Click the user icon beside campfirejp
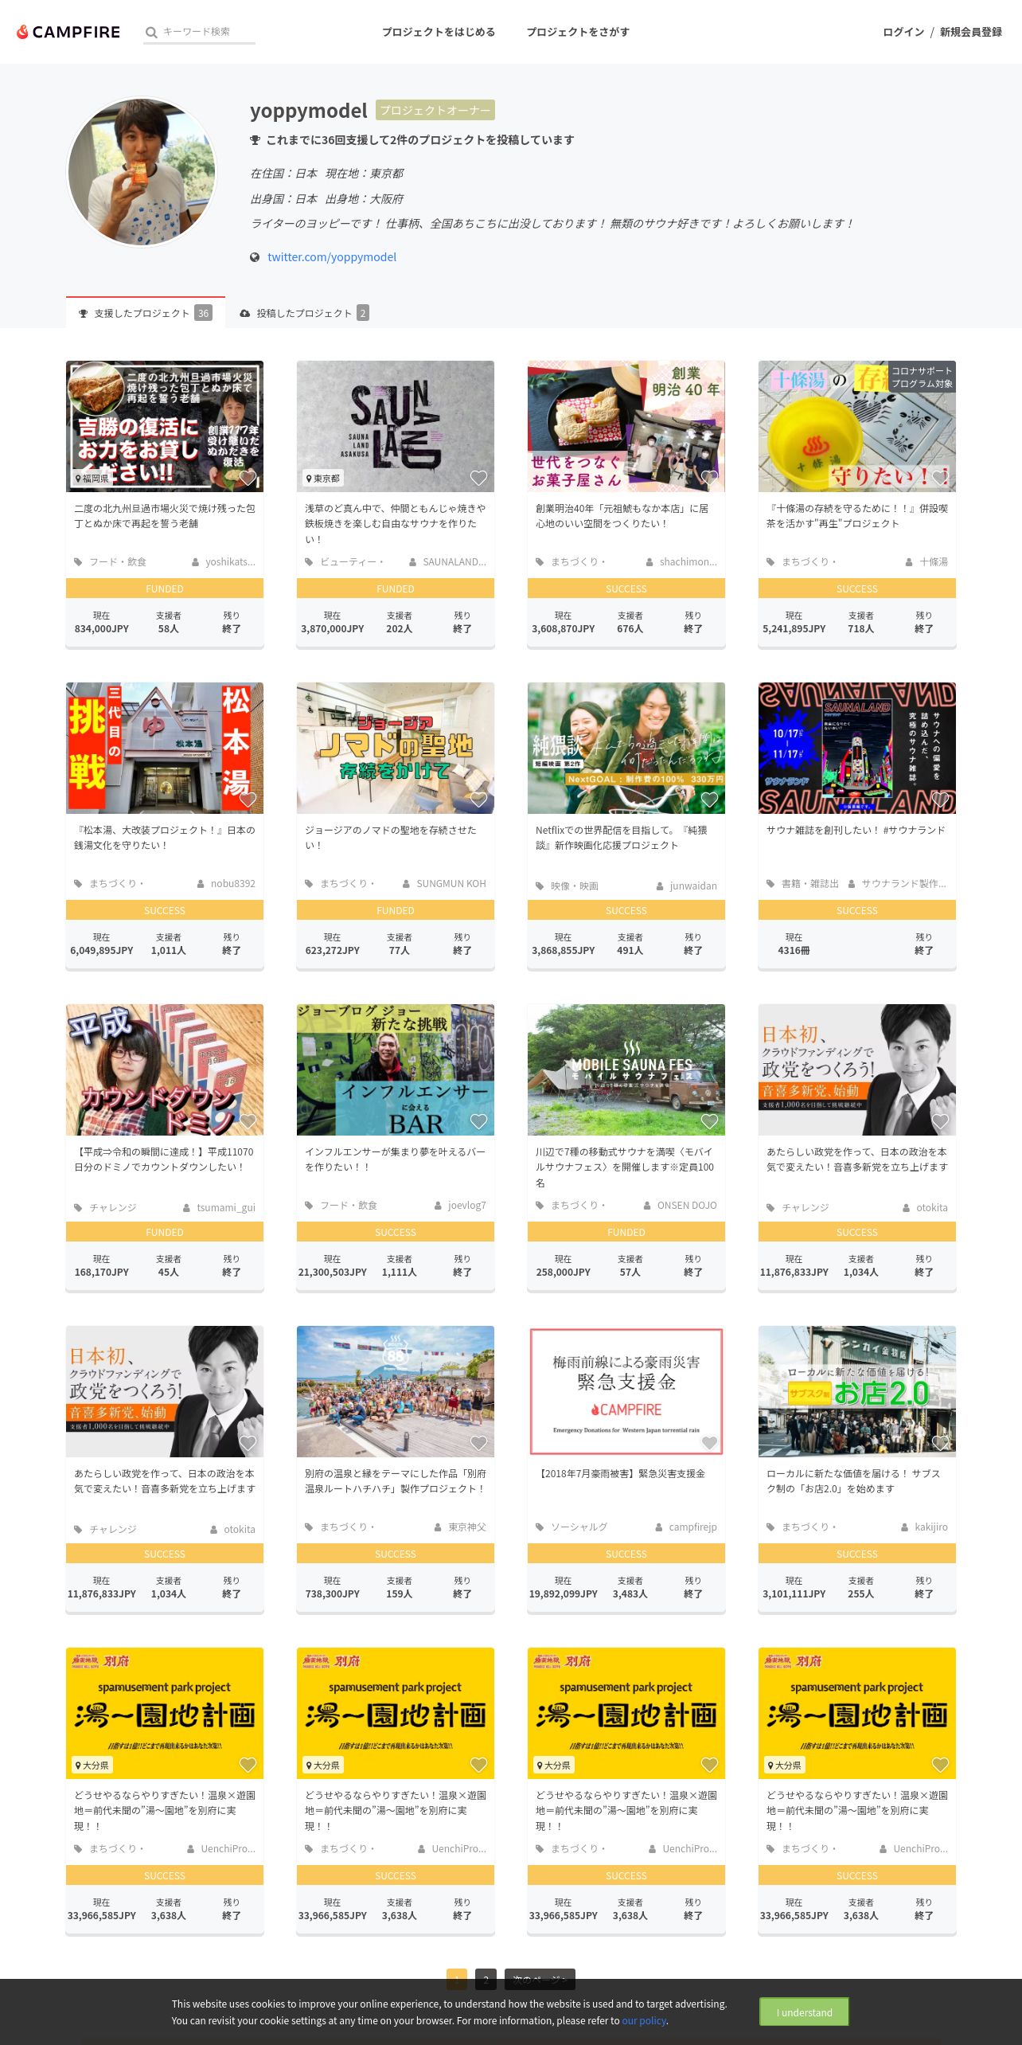The width and height of the screenshot is (1022, 2045). (659, 1527)
